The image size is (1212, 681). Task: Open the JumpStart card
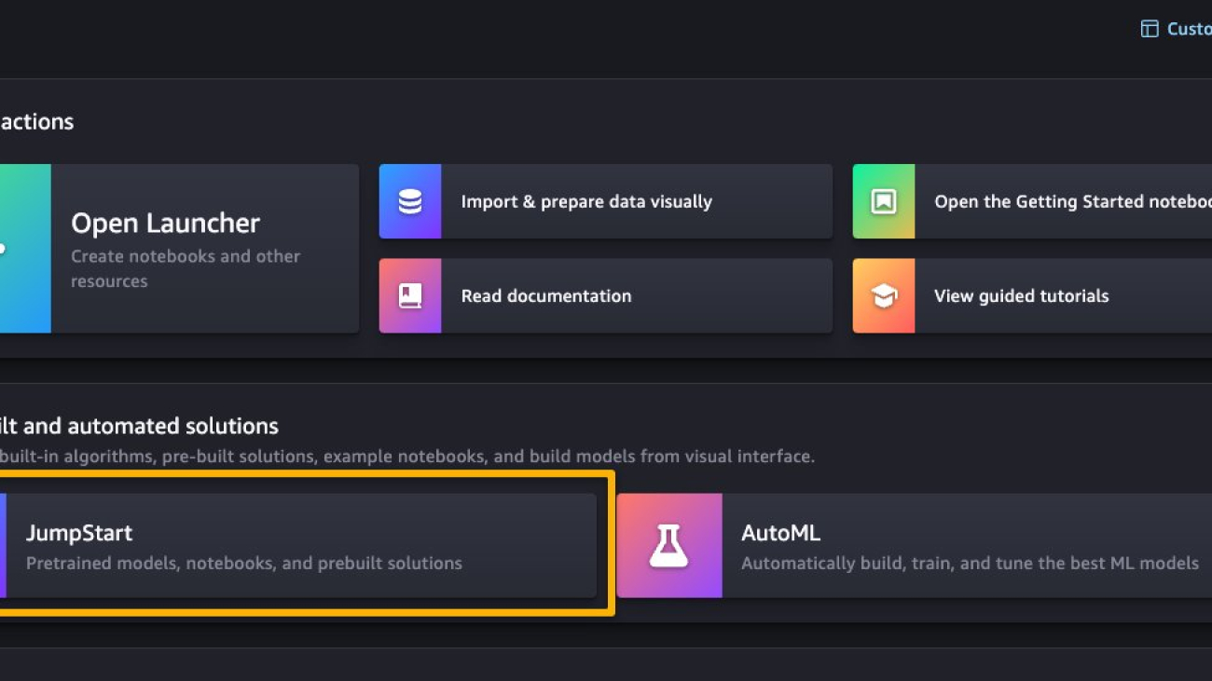coord(298,546)
